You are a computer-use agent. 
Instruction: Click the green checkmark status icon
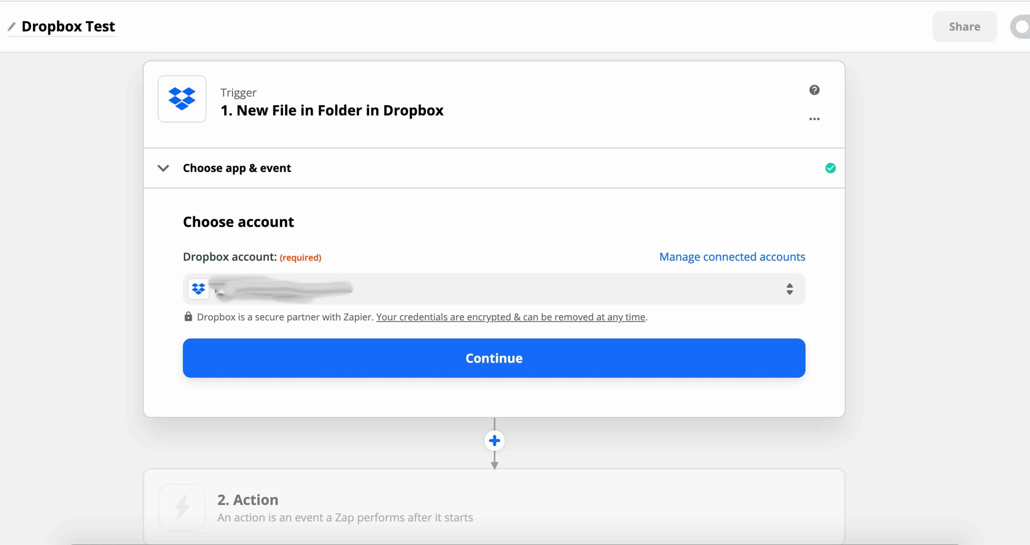click(x=830, y=168)
